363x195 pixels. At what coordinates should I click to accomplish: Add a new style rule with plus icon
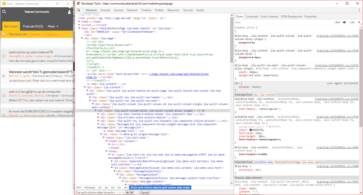[x=359, y=22]
